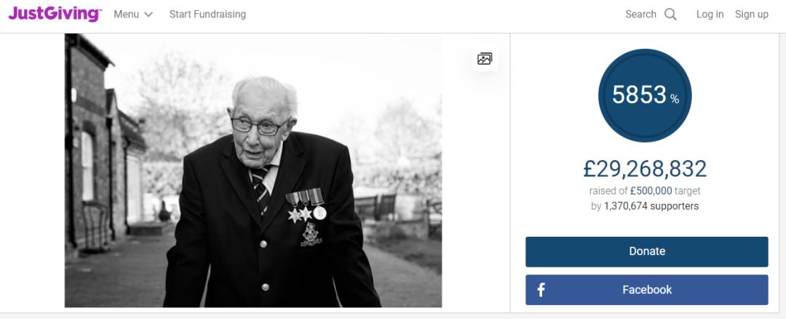
Task: Share via the Facebook button
Action: [x=647, y=290]
